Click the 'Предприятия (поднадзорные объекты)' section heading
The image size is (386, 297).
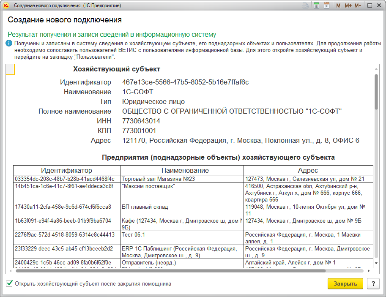click(x=218, y=158)
